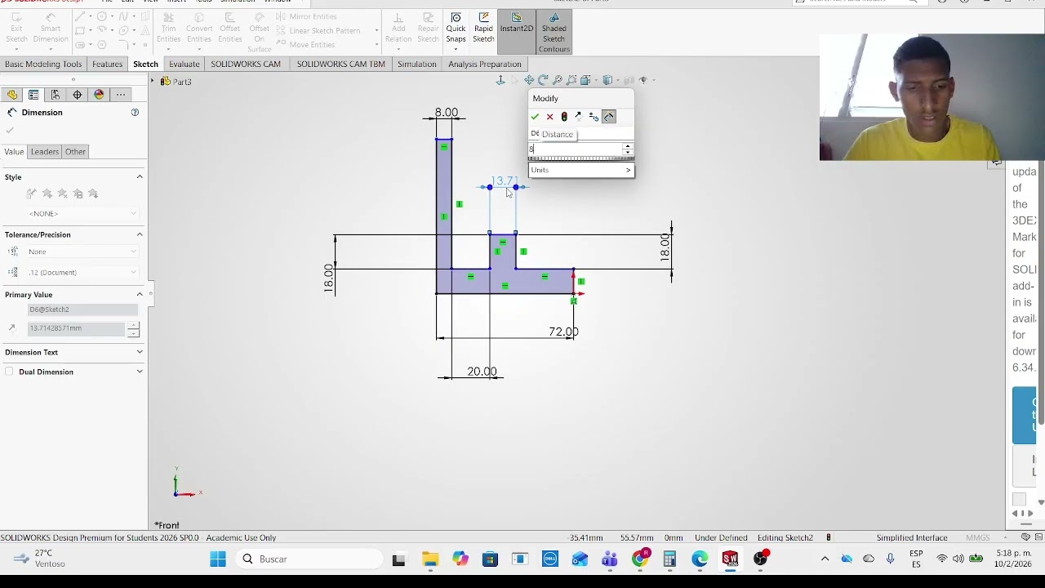Click the three-dot more tabs icon in manager panel
This screenshot has height=588, width=1045.
click(x=121, y=95)
